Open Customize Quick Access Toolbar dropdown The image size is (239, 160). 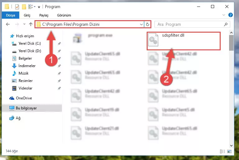pyautogui.click(x=39, y=7)
